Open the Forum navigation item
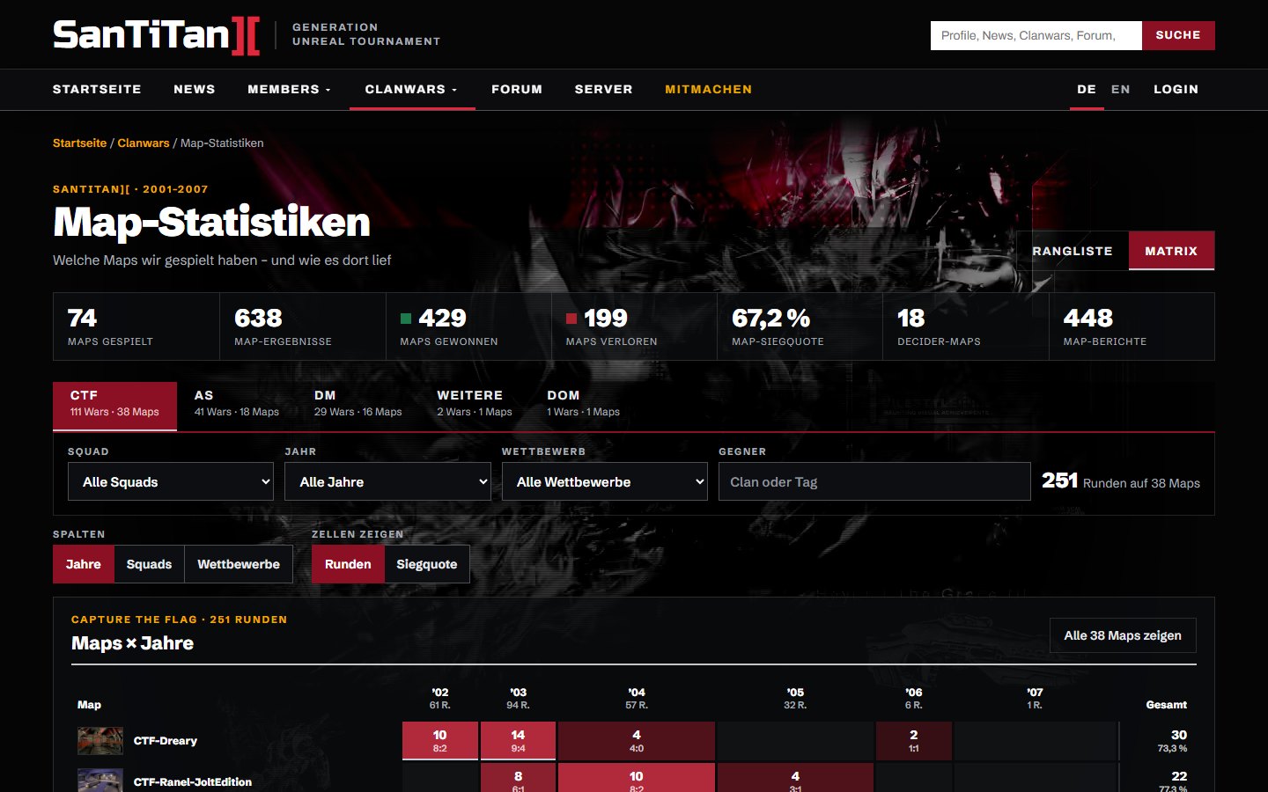 [517, 90]
